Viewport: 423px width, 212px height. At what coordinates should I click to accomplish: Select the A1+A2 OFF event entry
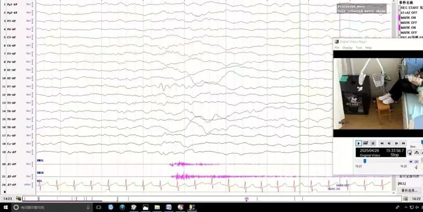point(409,13)
